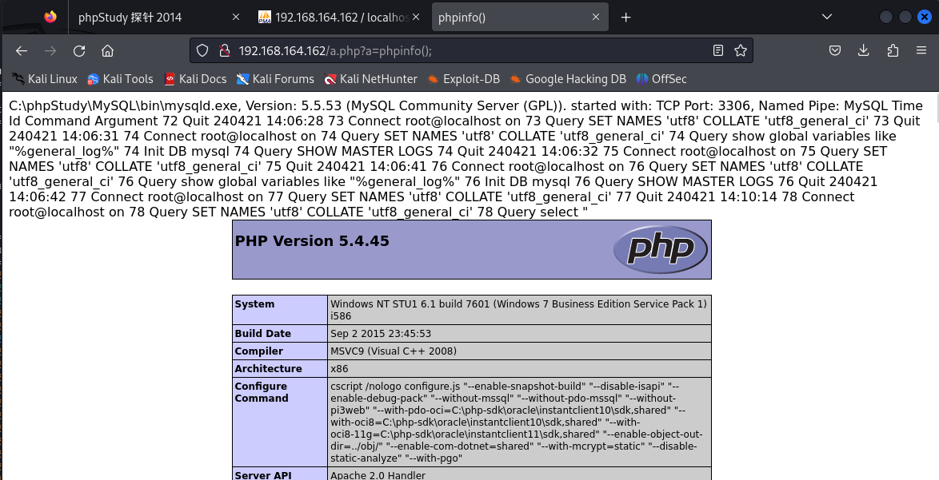Go back to the previous page
939x480 pixels.
[22, 51]
